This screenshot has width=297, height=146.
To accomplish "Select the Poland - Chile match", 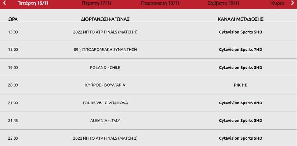I will pyautogui.click(x=105, y=68).
